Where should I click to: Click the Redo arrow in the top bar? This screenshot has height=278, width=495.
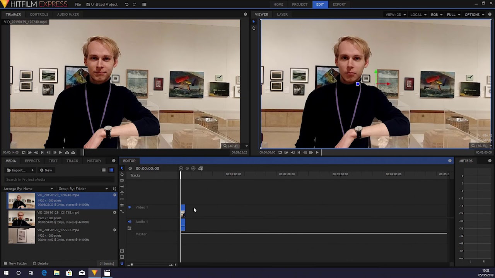click(134, 4)
